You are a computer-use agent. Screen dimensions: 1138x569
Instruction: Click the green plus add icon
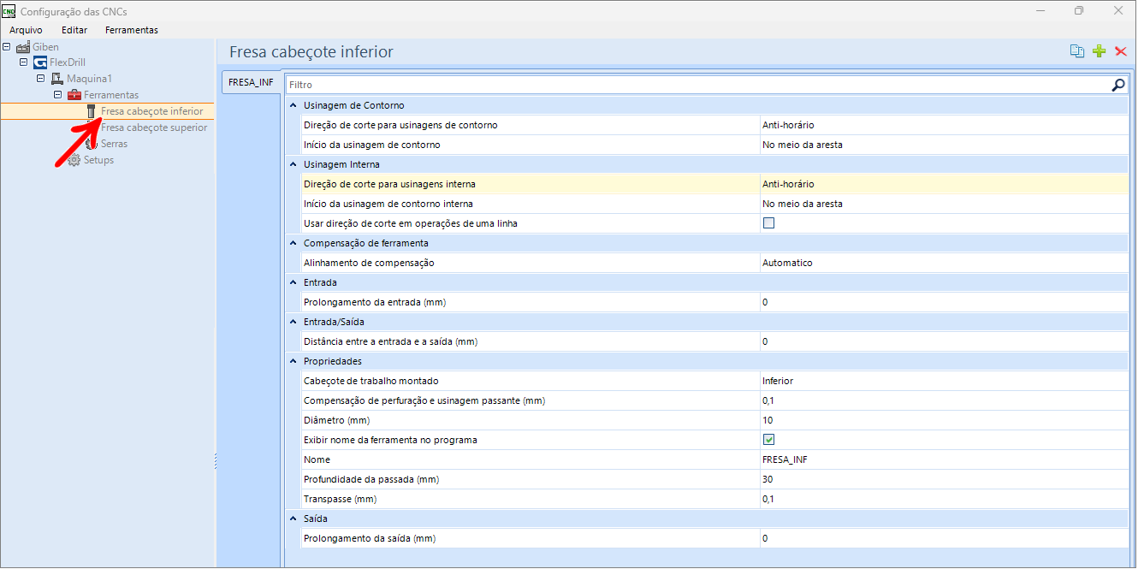coord(1099,51)
